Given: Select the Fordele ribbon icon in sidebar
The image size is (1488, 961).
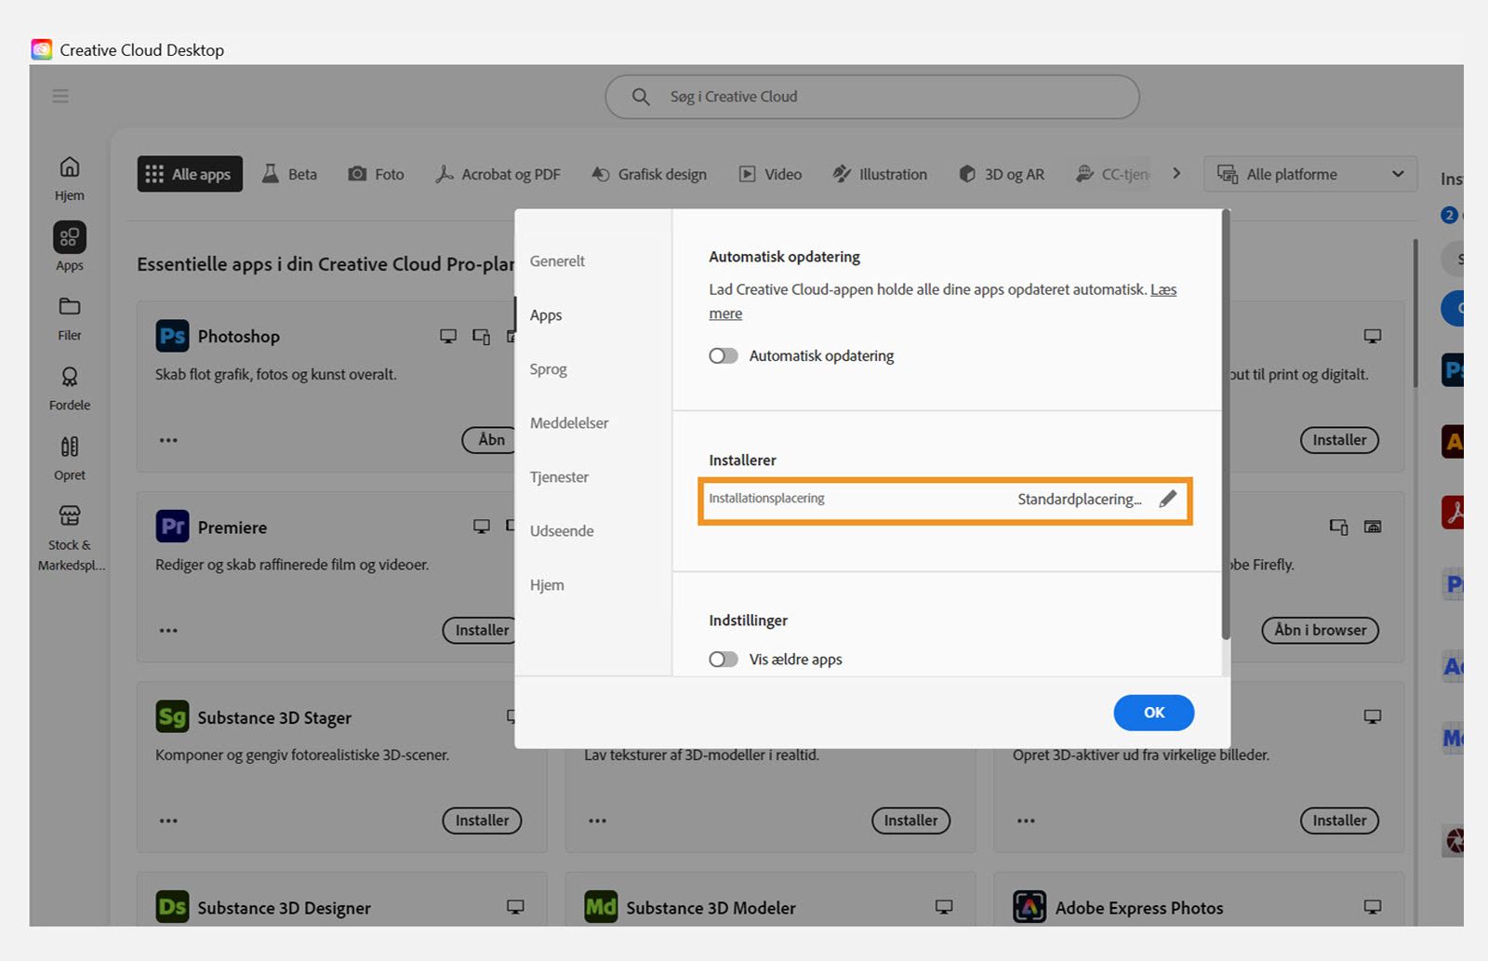Looking at the screenshot, I should 70,377.
